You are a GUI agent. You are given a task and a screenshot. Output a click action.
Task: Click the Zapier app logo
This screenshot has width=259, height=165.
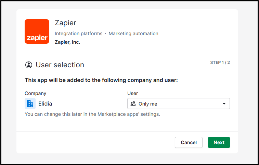[x=37, y=31]
